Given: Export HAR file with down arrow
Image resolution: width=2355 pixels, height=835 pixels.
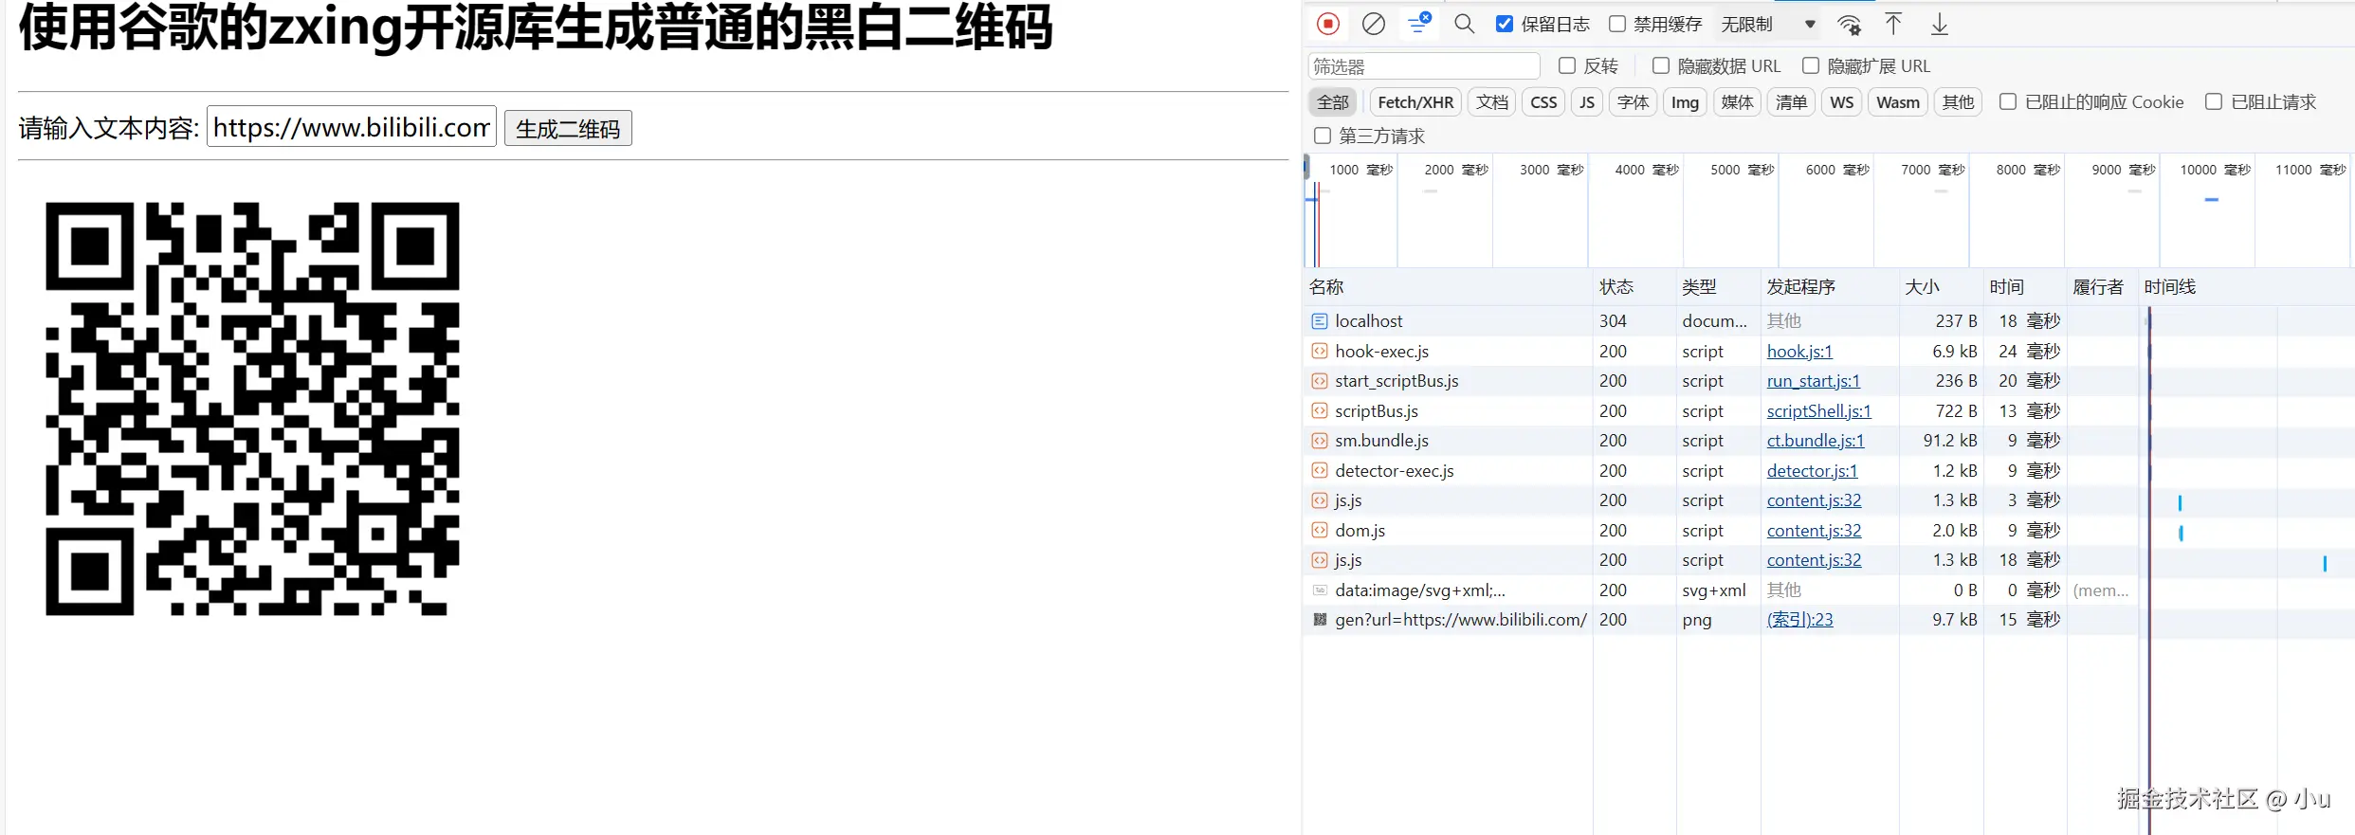Looking at the screenshot, I should coord(1940,24).
